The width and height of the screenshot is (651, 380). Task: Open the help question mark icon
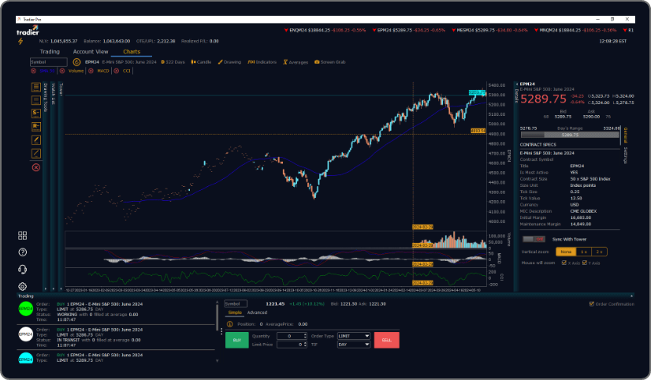pyautogui.click(x=22, y=252)
